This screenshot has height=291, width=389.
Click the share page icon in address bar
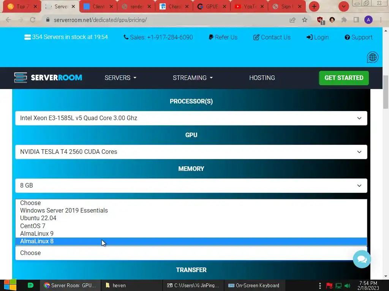293,20
